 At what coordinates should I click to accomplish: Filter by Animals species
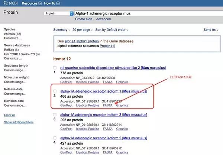pyautogui.click(x=10, y=34)
